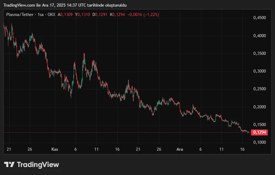Click the header text showing creation date

(x=65, y=5)
